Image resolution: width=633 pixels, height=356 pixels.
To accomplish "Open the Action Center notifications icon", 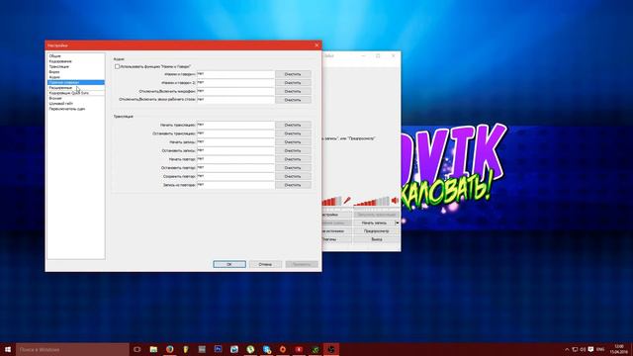I will click(591, 349).
